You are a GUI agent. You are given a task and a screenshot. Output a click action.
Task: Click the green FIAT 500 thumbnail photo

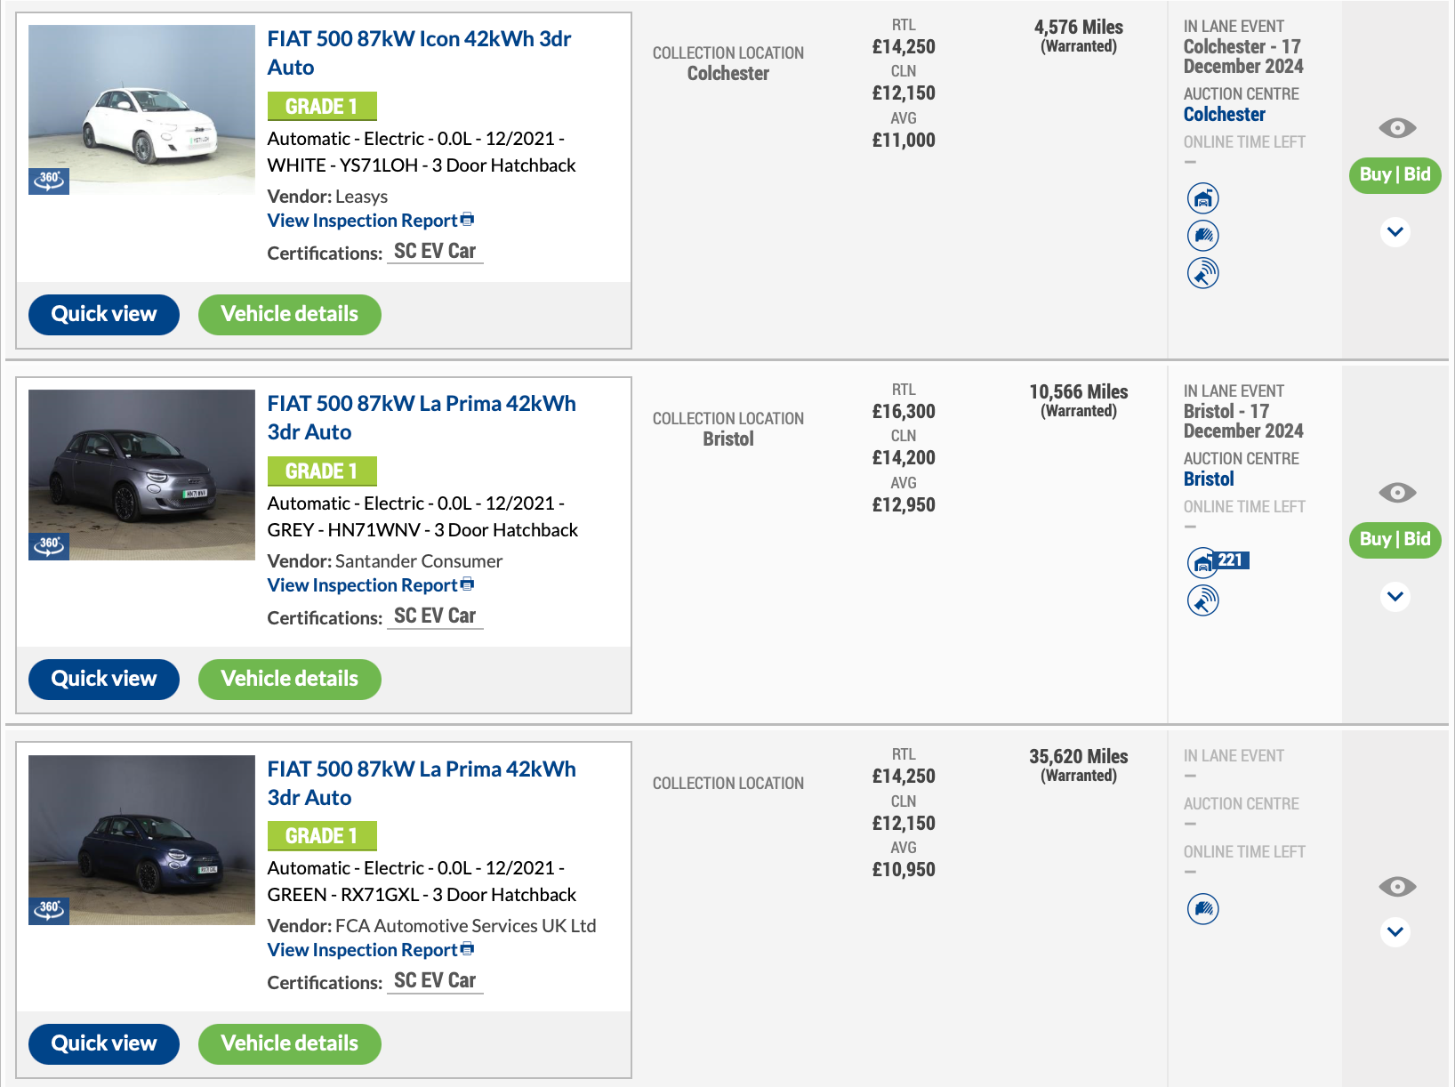click(x=141, y=840)
